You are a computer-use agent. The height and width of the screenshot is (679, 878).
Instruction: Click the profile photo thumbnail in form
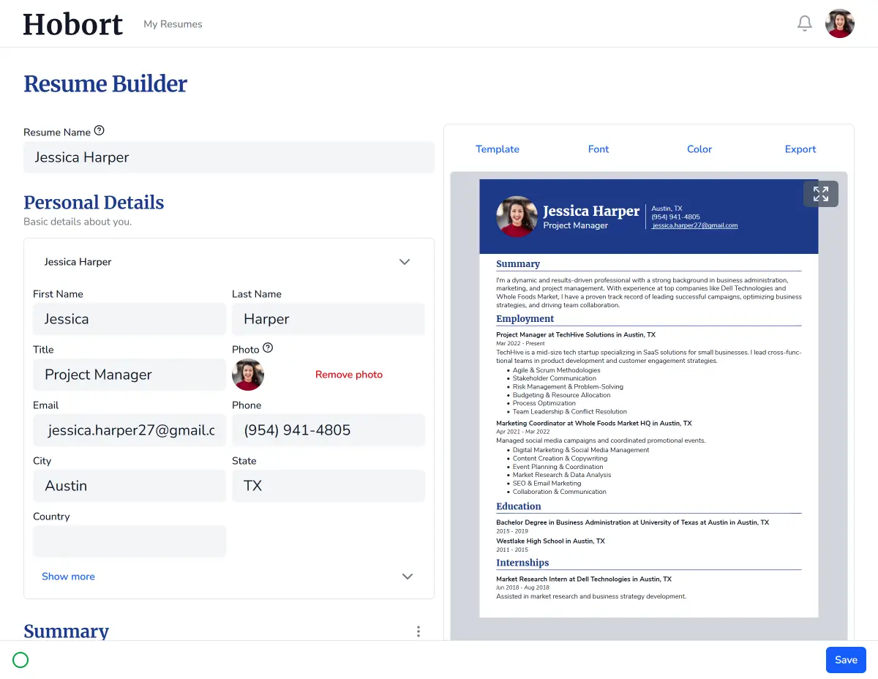pos(248,375)
